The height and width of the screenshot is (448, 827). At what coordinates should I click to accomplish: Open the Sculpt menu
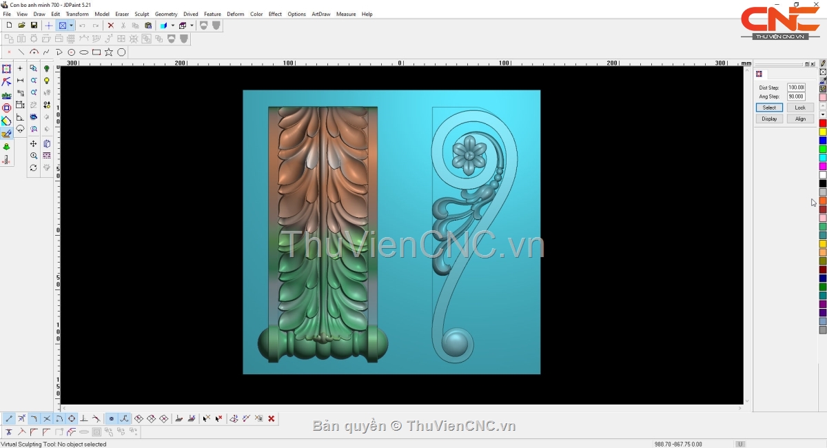tap(142, 14)
